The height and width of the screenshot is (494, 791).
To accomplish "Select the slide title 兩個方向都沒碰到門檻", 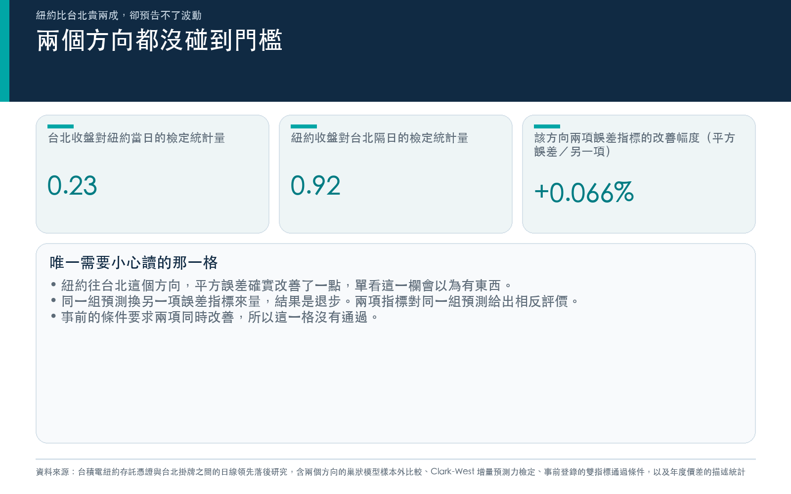I will click(x=159, y=41).
